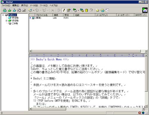The height and width of the screenshot is (115, 149).
Task: Select the Mailbox1 root tree item
Action: click(13, 15)
